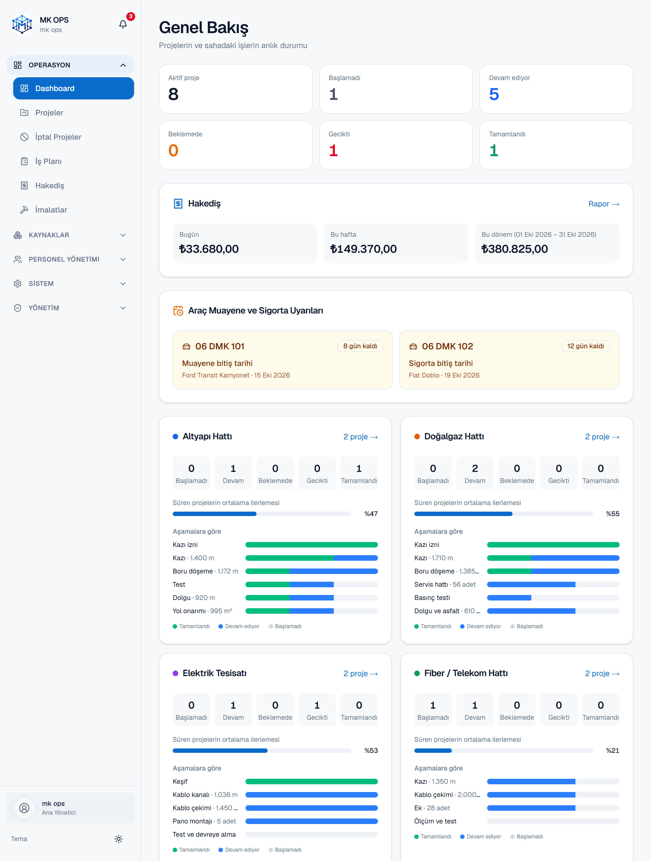Open İmalatlar page
The width and height of the screenshot is (651, 861).
click(74, 210)
